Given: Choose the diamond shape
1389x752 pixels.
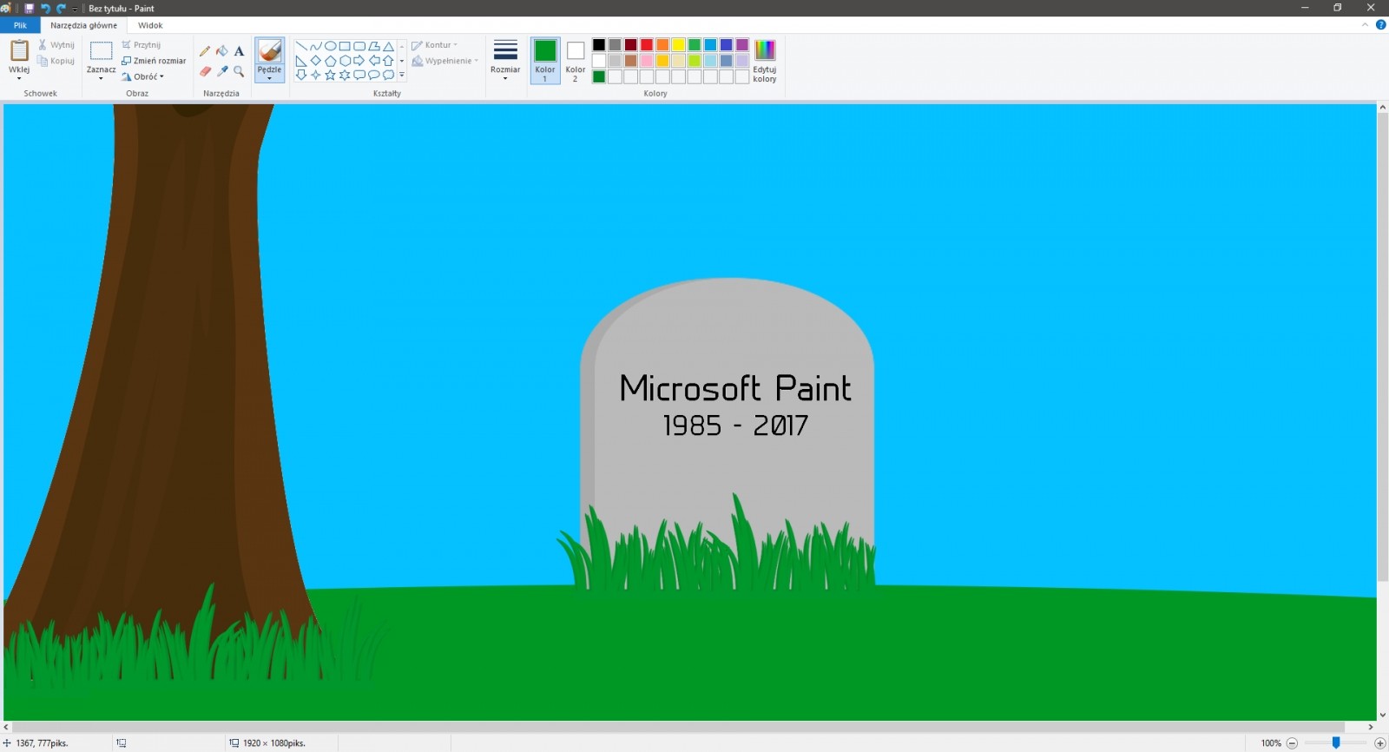Looking at the screenshot, I should [316, 61].
